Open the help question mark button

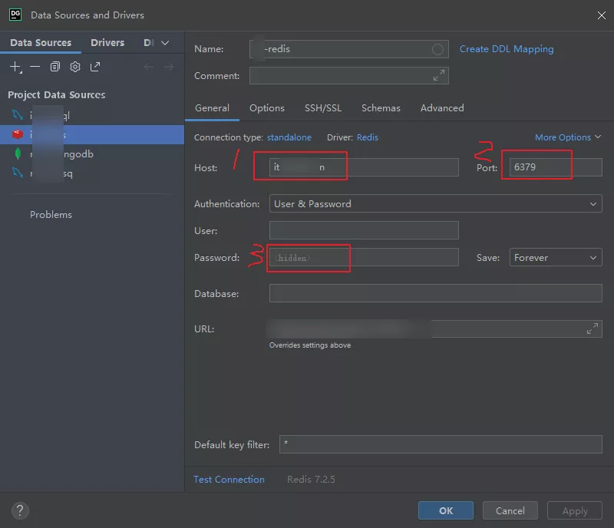coord(20,511)
